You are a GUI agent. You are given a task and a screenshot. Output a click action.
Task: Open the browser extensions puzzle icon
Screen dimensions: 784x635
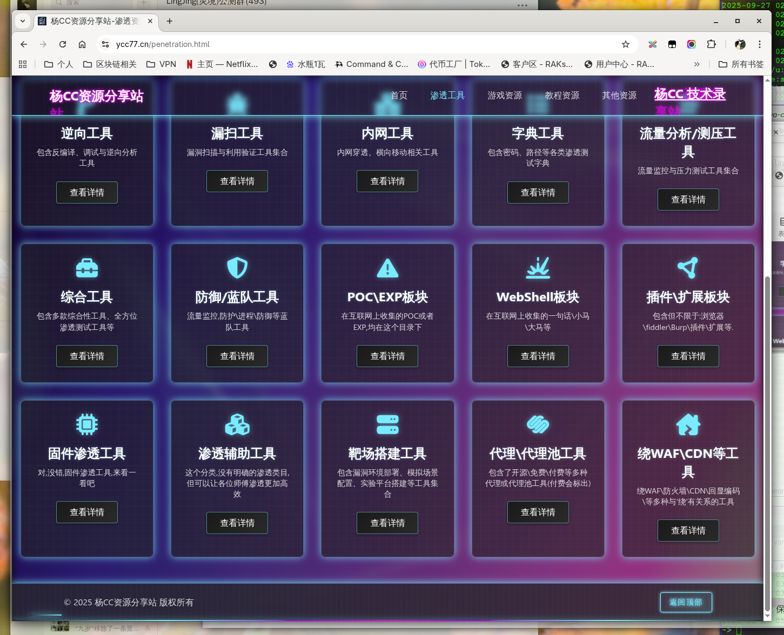(712, 44)
